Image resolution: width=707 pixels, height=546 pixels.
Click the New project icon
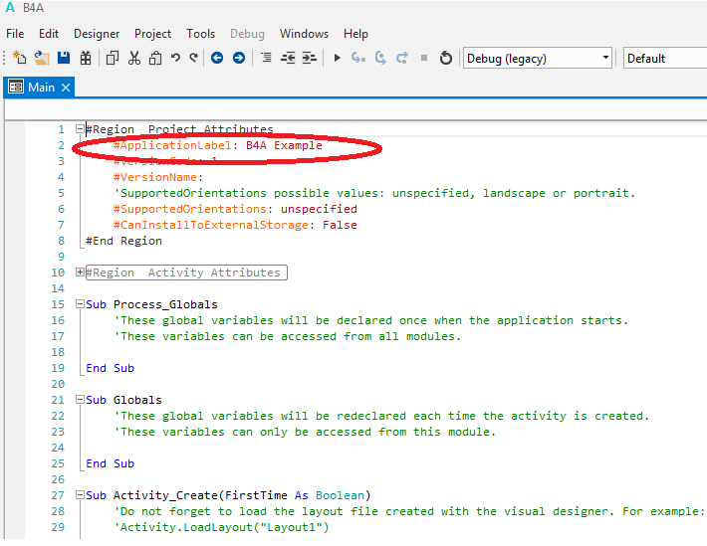pyautogui.click(x=19, y=58)
